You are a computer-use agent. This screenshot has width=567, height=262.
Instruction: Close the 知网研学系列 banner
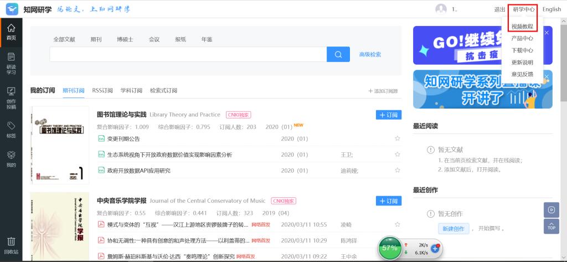tap(547, 77)
